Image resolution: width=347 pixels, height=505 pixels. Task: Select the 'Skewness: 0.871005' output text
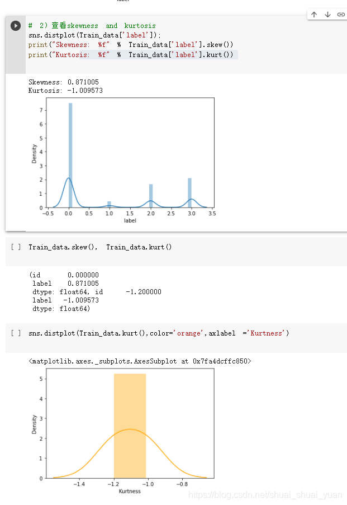pyautogui.click(x=63, y=82)
